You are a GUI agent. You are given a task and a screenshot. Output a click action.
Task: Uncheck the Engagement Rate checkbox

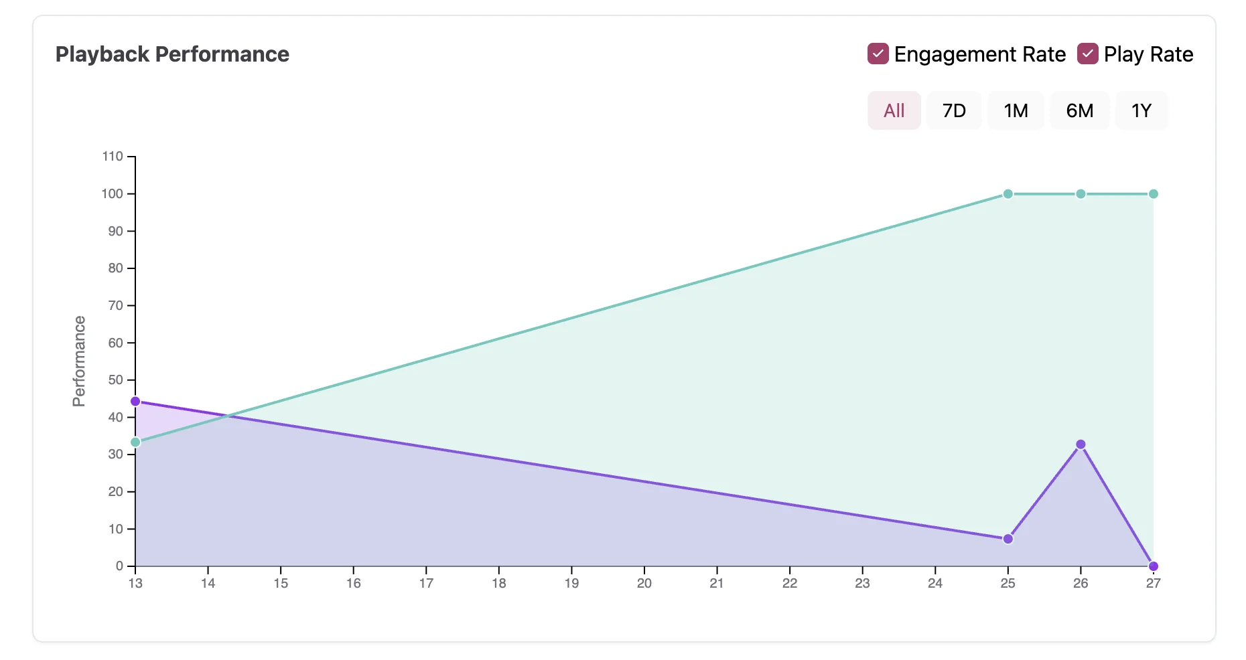pos(878,54)
